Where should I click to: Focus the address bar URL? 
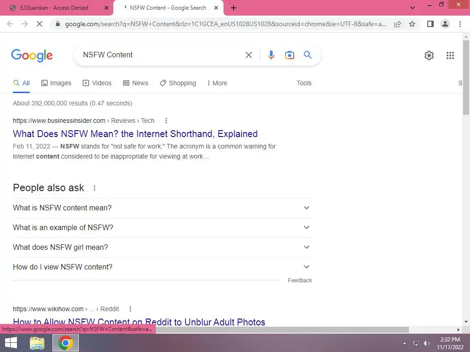click(x=225, y=24)
